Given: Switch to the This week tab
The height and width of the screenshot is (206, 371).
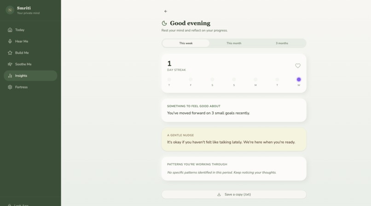Looking at the screenshot, I should [186, 43].
